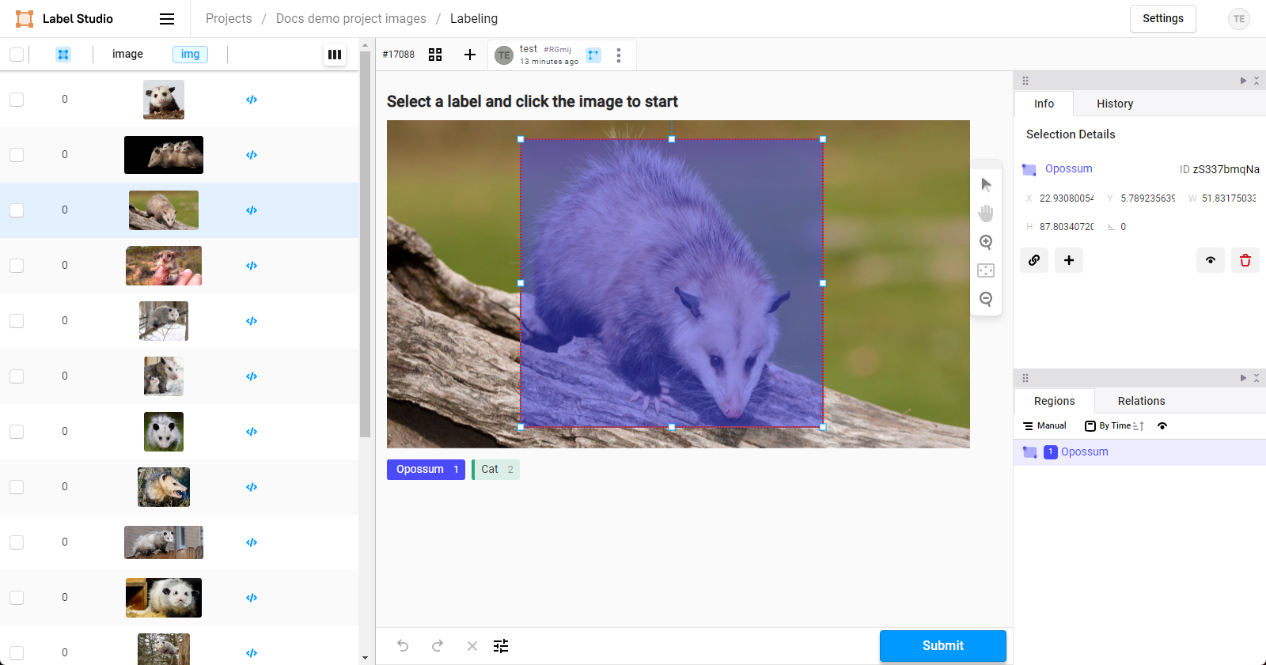Open labeling settings sliders icon
The height and width of the screenshot is (665, 1266).
[x=501, y=646]
